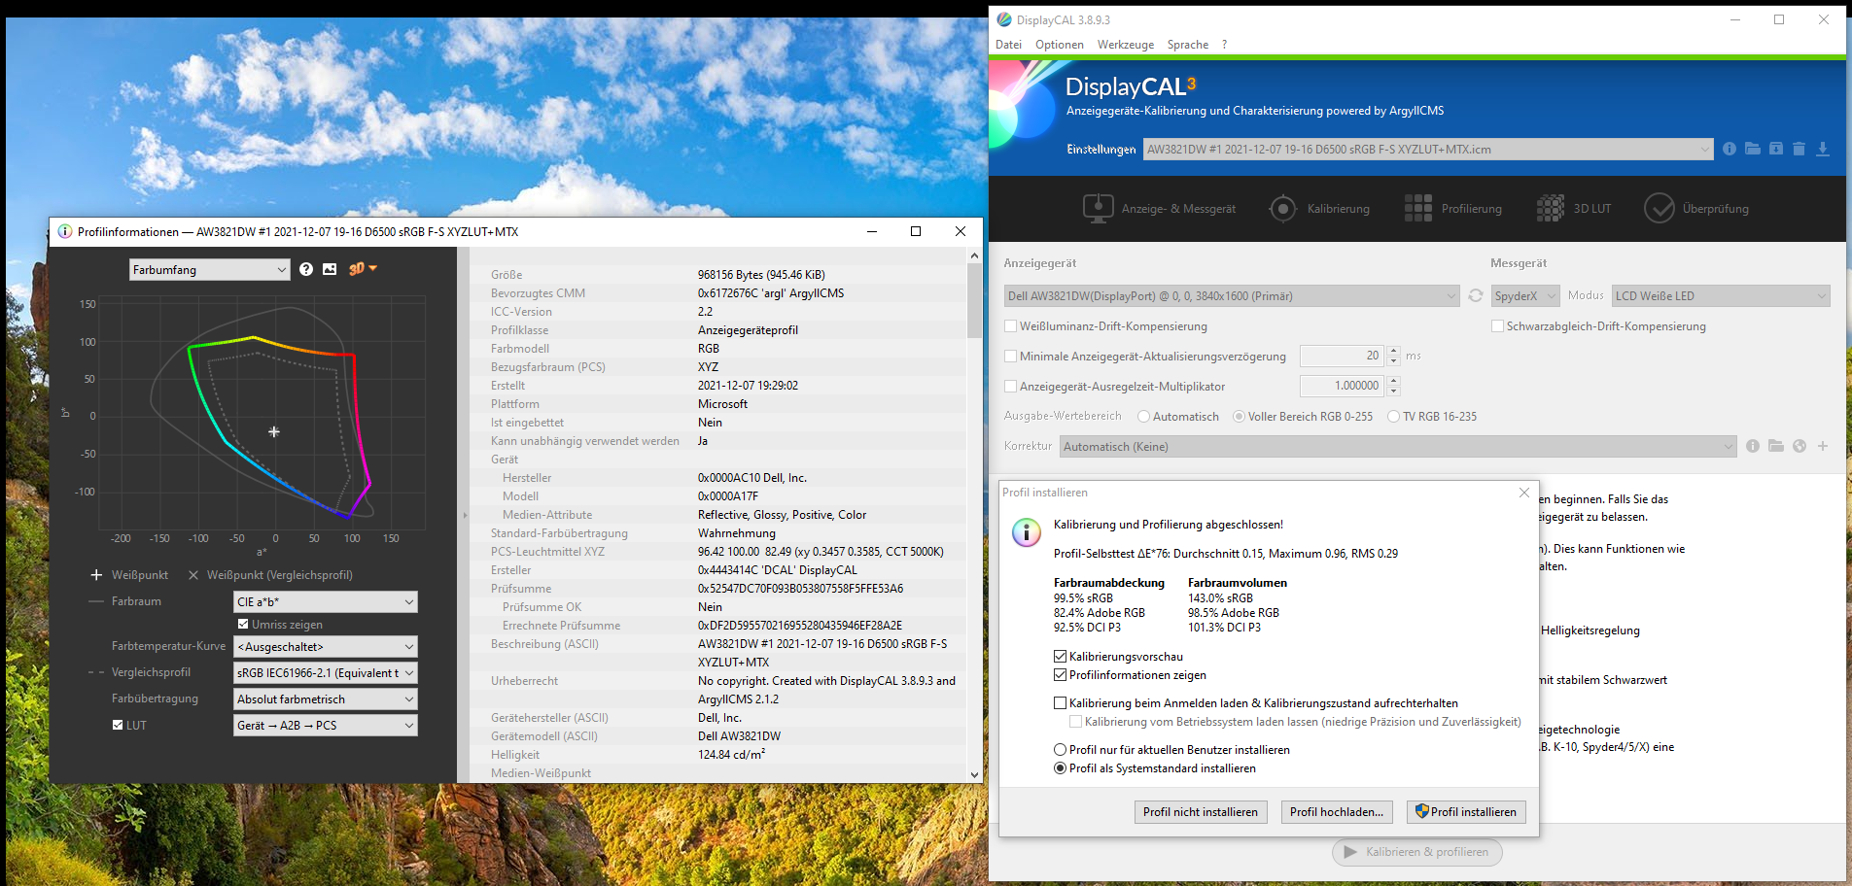
Task: Click the grid icon of Profilierung tab
Action: pos(1418,208)
